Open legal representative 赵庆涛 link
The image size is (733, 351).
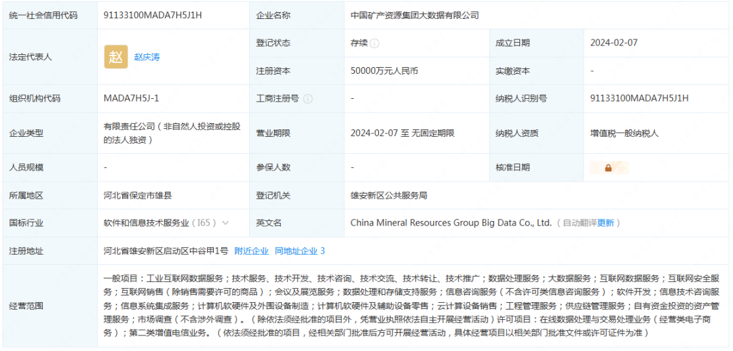147,58
